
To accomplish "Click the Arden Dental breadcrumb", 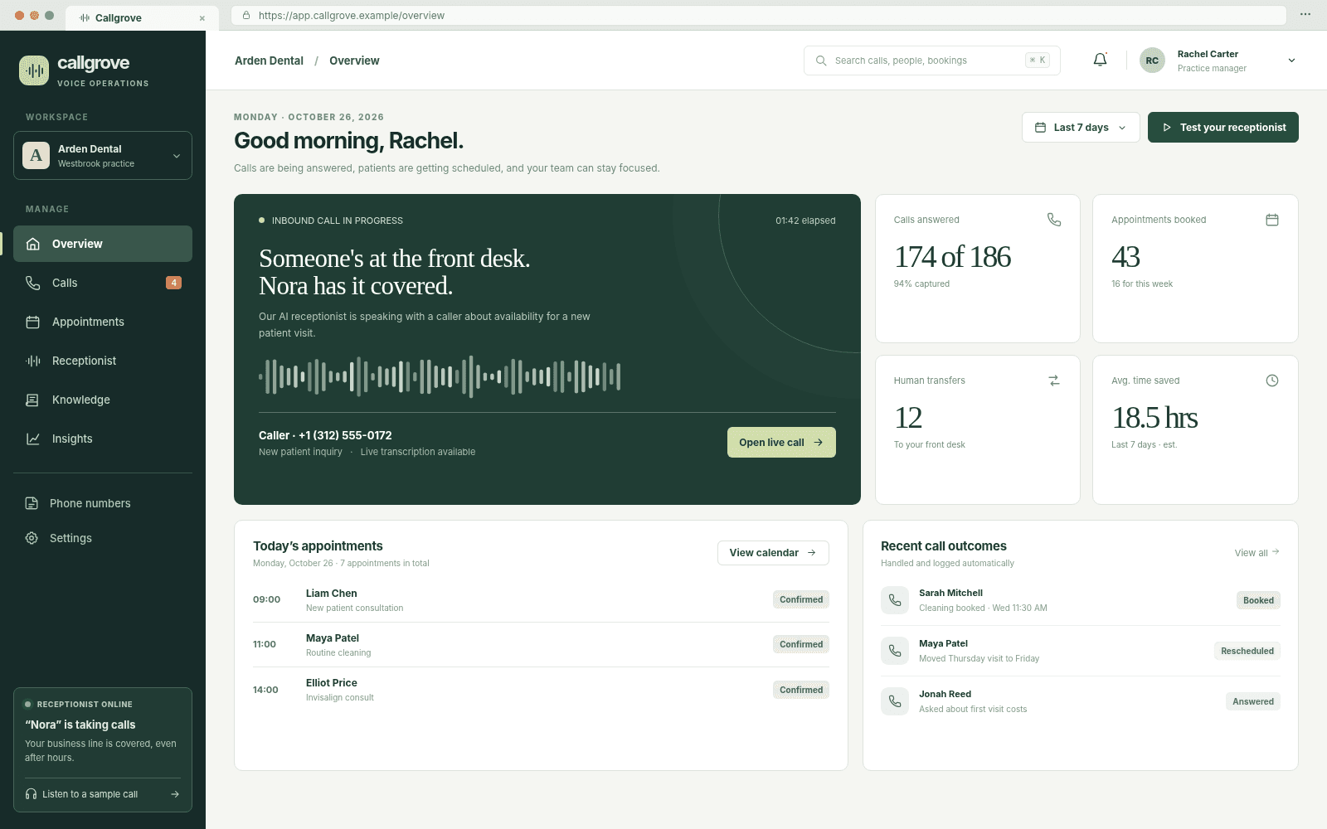I will point(269,61).
